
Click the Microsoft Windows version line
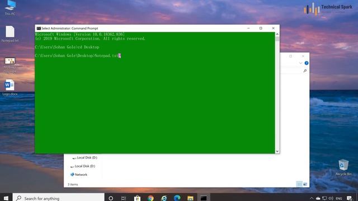[80, 34]
